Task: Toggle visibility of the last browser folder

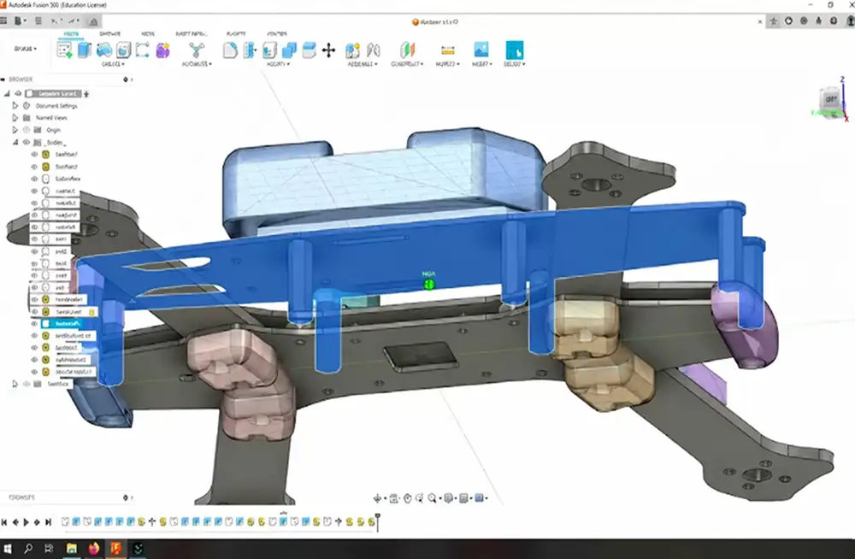Action: [27, 384]
